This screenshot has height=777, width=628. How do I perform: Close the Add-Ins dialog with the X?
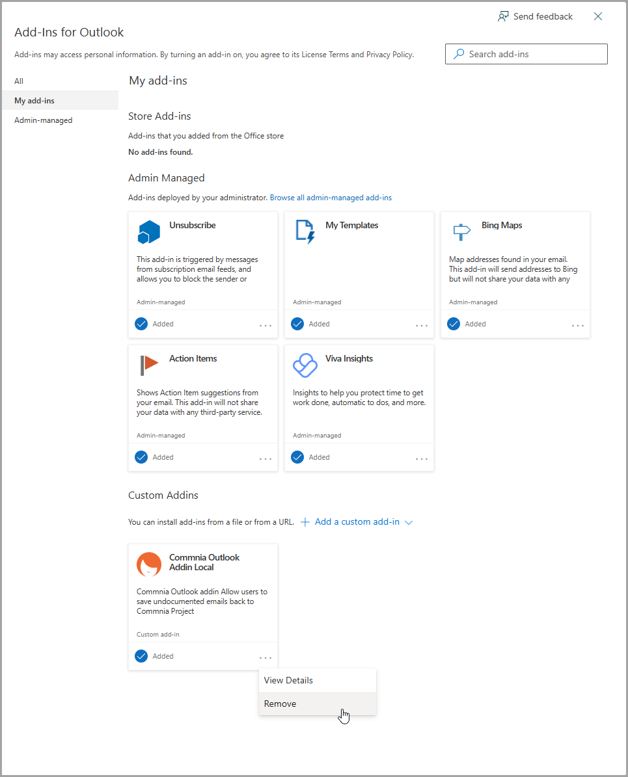tap(598, 16)
